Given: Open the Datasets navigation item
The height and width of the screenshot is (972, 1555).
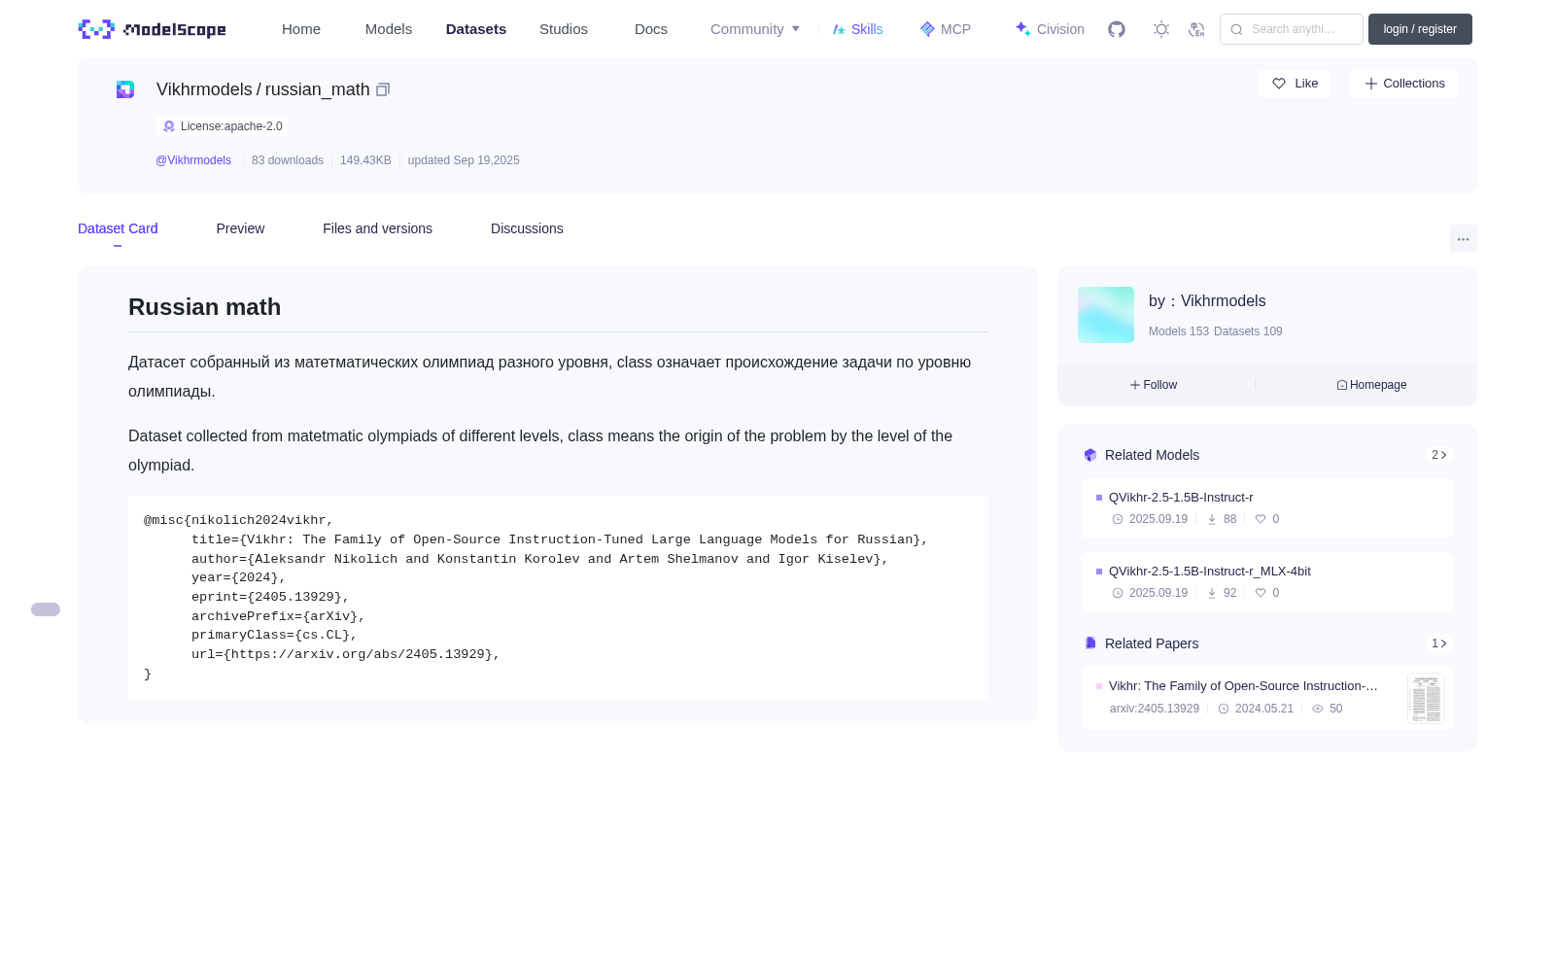Looking at the screenshot, I should click(476, 29).
